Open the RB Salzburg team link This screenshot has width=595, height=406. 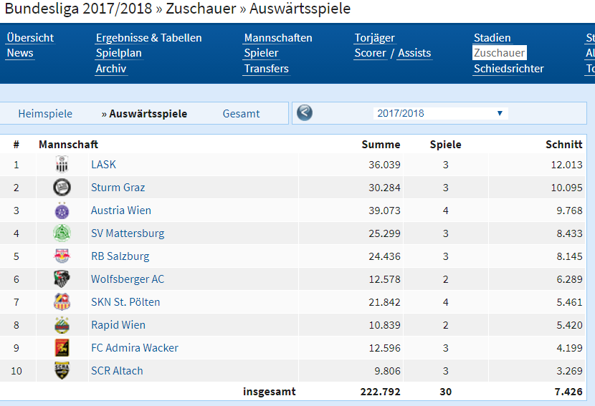120,256
